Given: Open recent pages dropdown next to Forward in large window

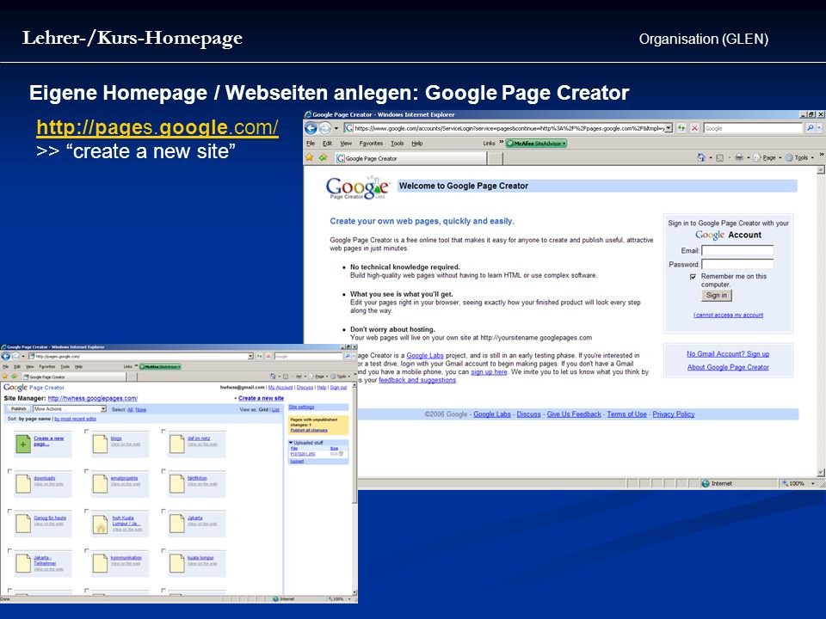Looking at the screenshot, I should pos(336,128).
